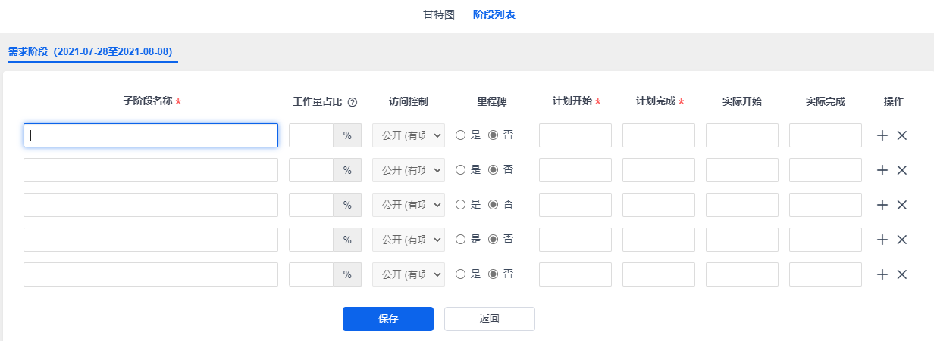Choose 是 milestone radio in the third row
934x341 pixels.
pos(460,205)
